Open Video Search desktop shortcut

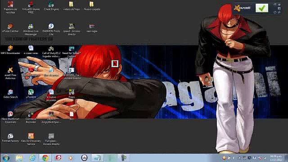(10, 94)
